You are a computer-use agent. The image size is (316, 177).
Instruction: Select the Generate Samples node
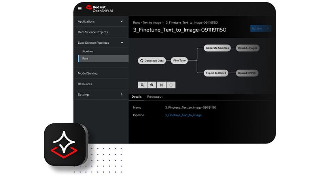click(217, 48)
